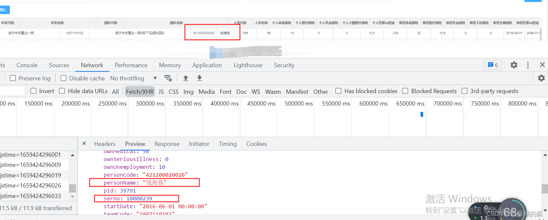Image resolution: width=548 pixels, height=220 pixels.
Task: Enable Disable cache checkbox
Action: 64,78
